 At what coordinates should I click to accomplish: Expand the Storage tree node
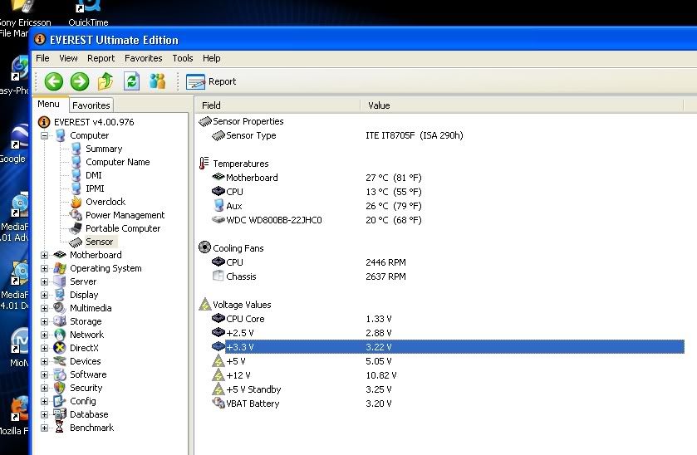point(45,321)
